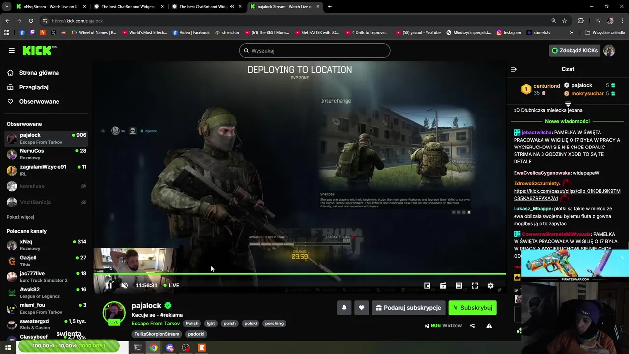Open xNzq recommended channel
Image resolution: width=629 pixels, height=354 pixels.
click(47, 245)
